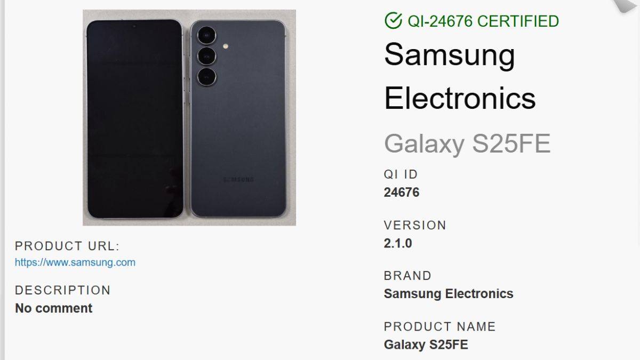Click the Galaxy S25FE product photo
The image size is (640, 360).
[x=189, y=117]
